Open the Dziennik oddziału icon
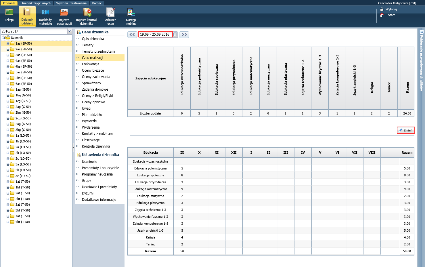This screenshot has width=425, height=267. [x=27, y=16]
